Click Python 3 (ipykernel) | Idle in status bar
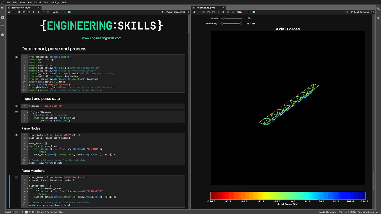 (x=50, y=212)
